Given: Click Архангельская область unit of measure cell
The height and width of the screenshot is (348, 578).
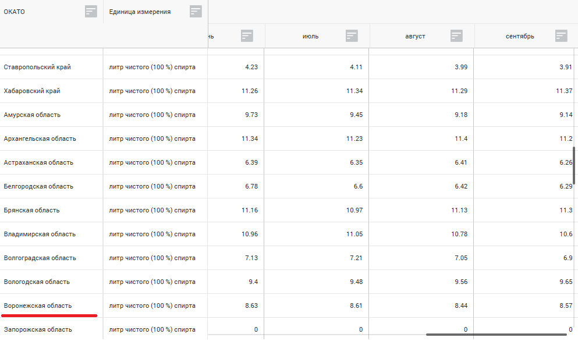Looking at the screenshot, I should pos(152,139).
